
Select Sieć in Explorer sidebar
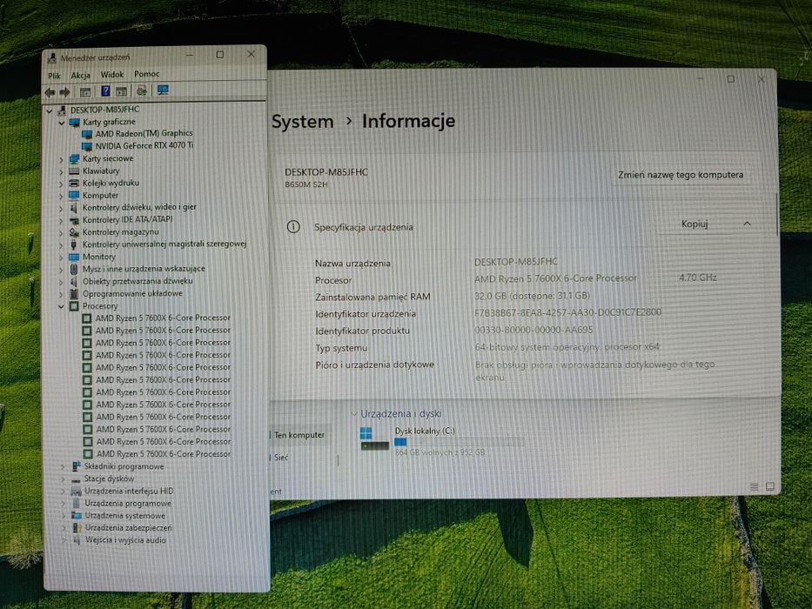(281, 458)
